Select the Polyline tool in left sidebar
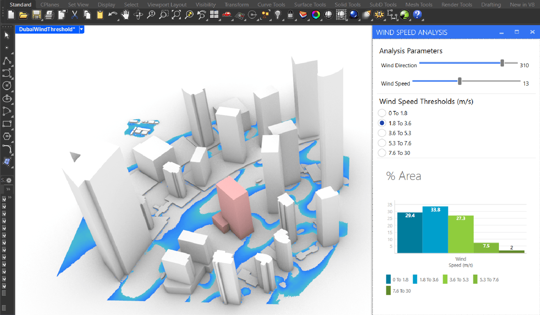This screenshot has height=315, width=540. point(7,61)
